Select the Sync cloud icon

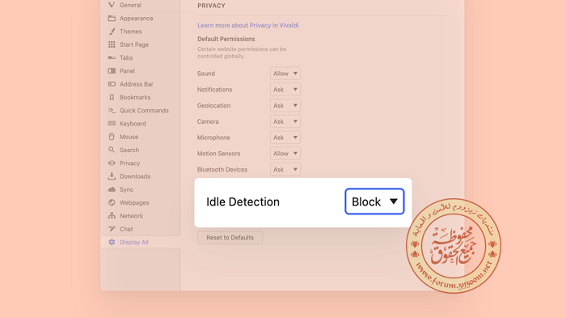(x=112, y=189)
